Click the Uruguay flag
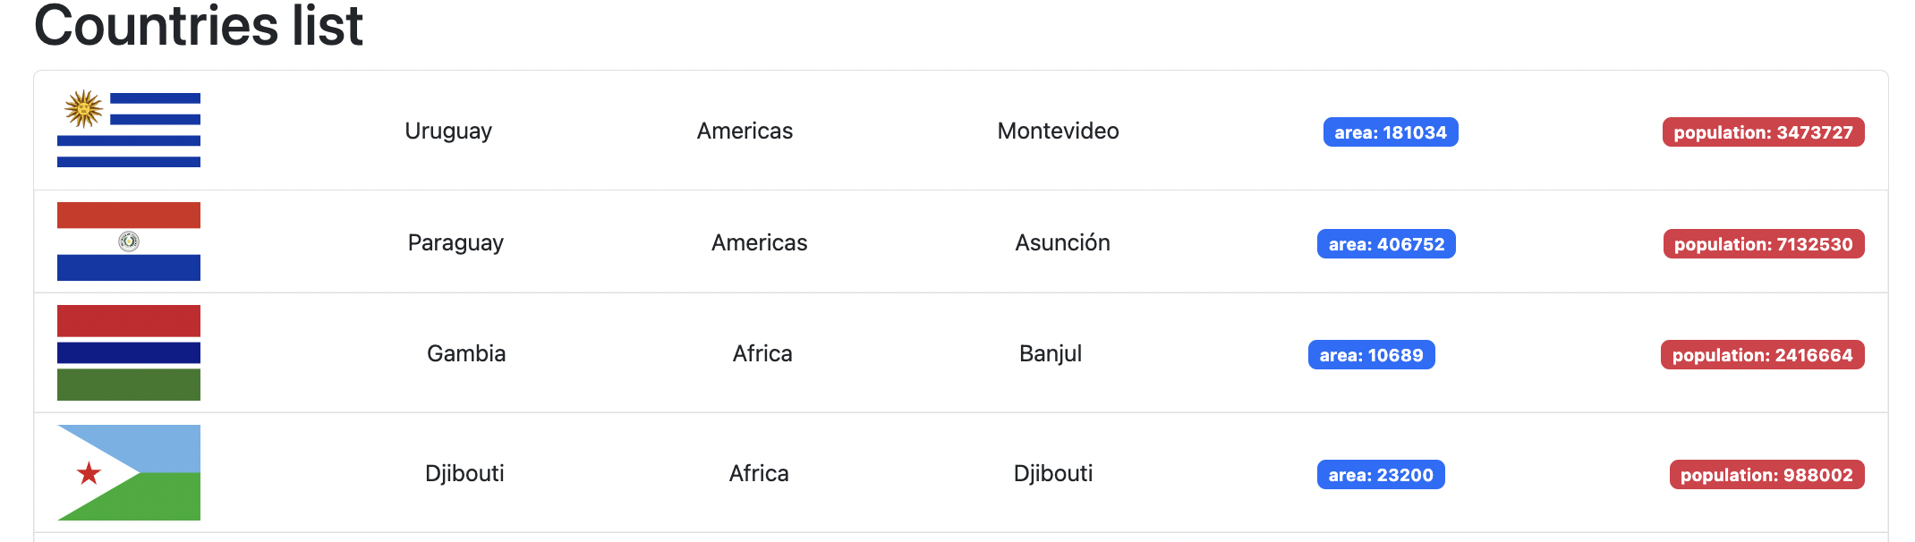 129,130
